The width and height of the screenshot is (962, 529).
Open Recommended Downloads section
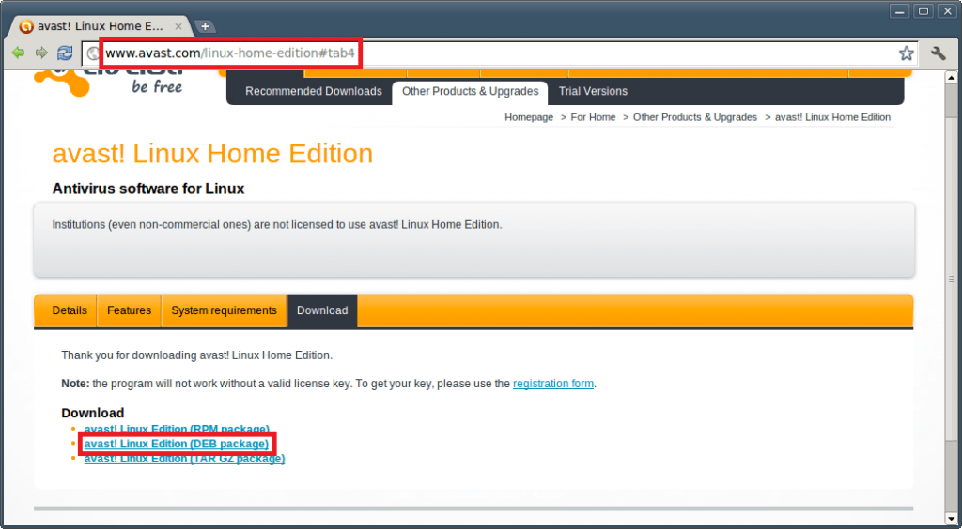(x=314, y=91)
